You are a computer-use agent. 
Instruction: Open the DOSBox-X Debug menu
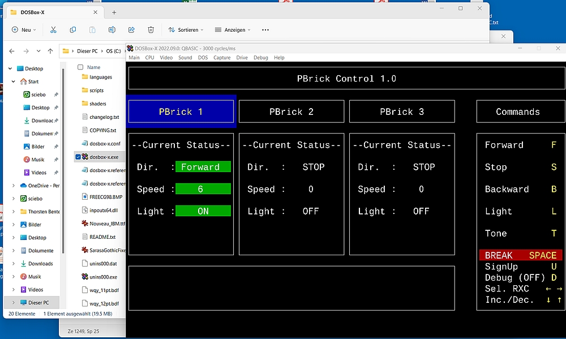[261, 58]
